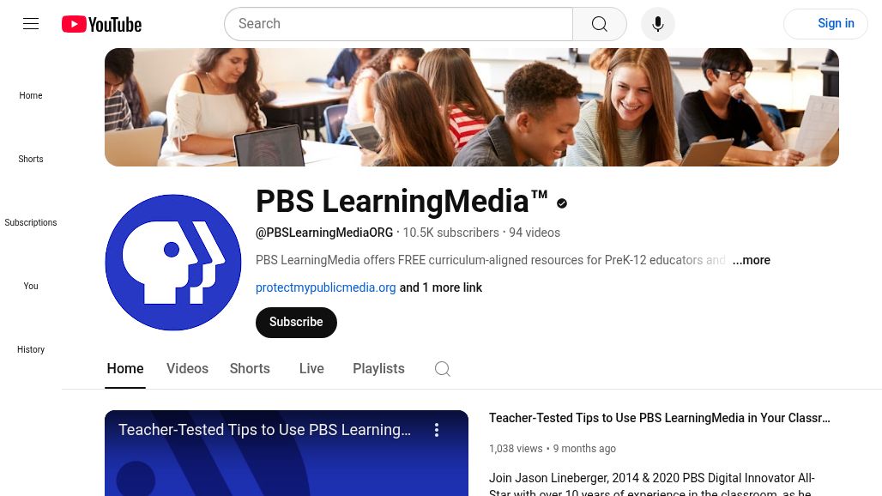Click the '9 months ago' text

584,449
